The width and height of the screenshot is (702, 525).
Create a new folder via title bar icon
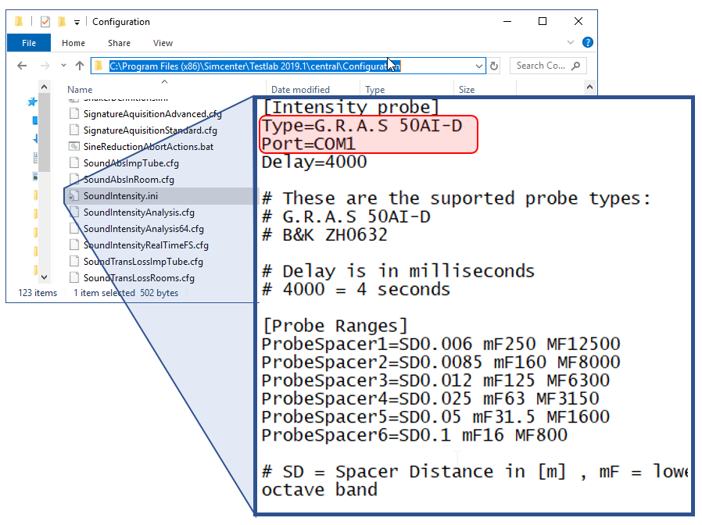(62, 21)
